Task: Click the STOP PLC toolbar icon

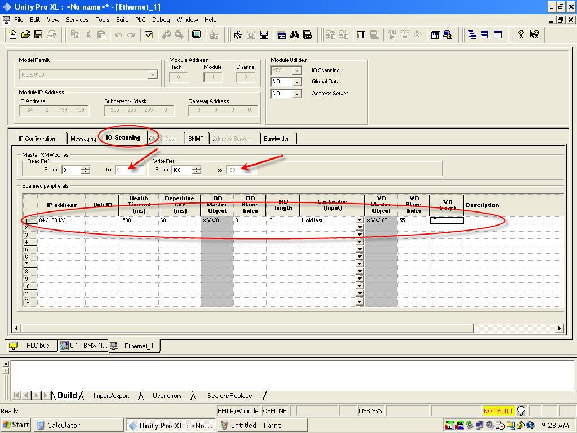Action: click(x=405, y=34)
